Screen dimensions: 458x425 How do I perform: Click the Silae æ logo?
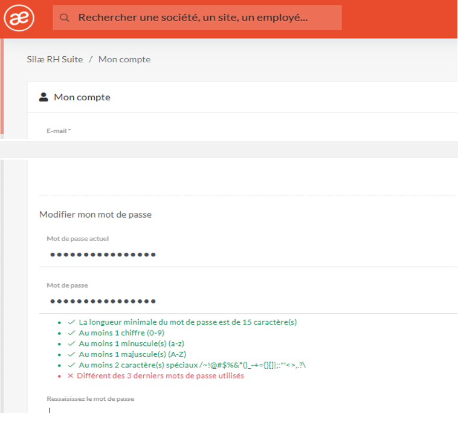click(x=19, y=19)
